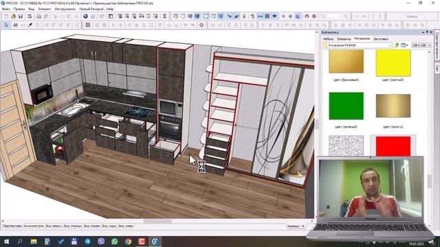The width and height of the screenshot is (440, 247).
Task: Click the taskbar search magnifier
Action: click(20, 242)
